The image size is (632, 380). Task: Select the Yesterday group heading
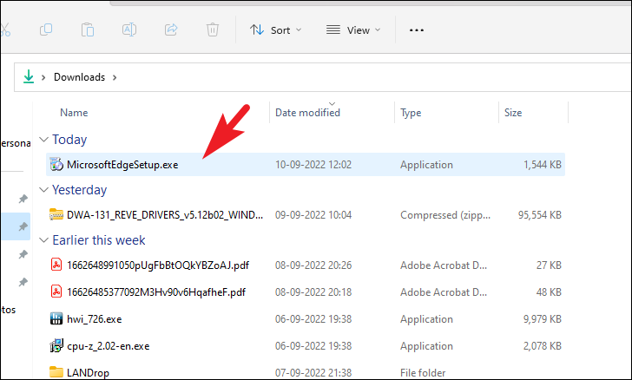(x=79, y=190)
